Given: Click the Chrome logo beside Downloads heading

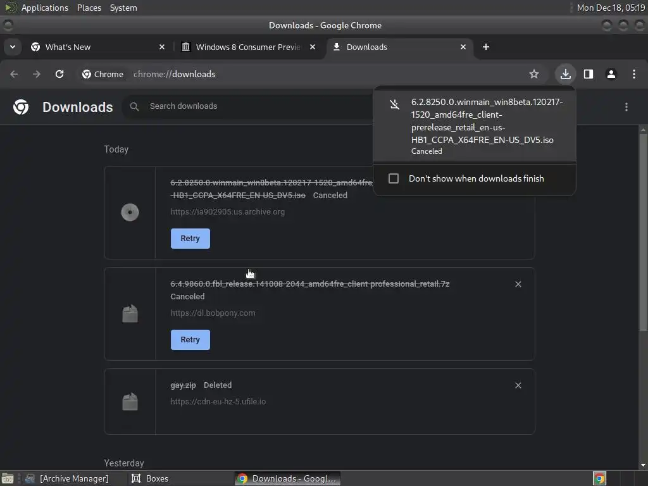Looking at the screenshot, I should 21,107.
